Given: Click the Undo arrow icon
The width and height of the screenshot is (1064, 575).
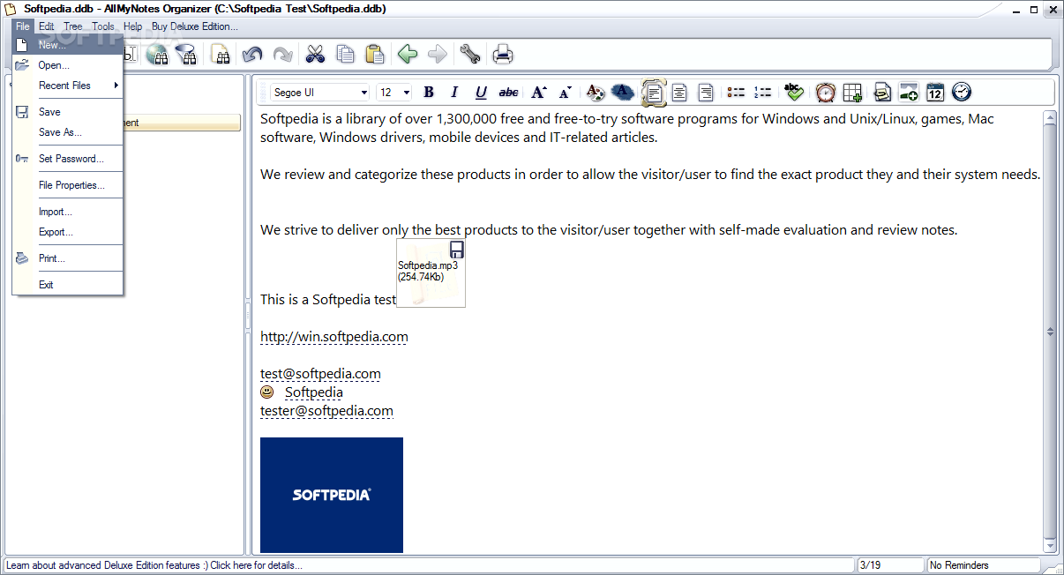Looking at the screenshot, I should [252, 55].
